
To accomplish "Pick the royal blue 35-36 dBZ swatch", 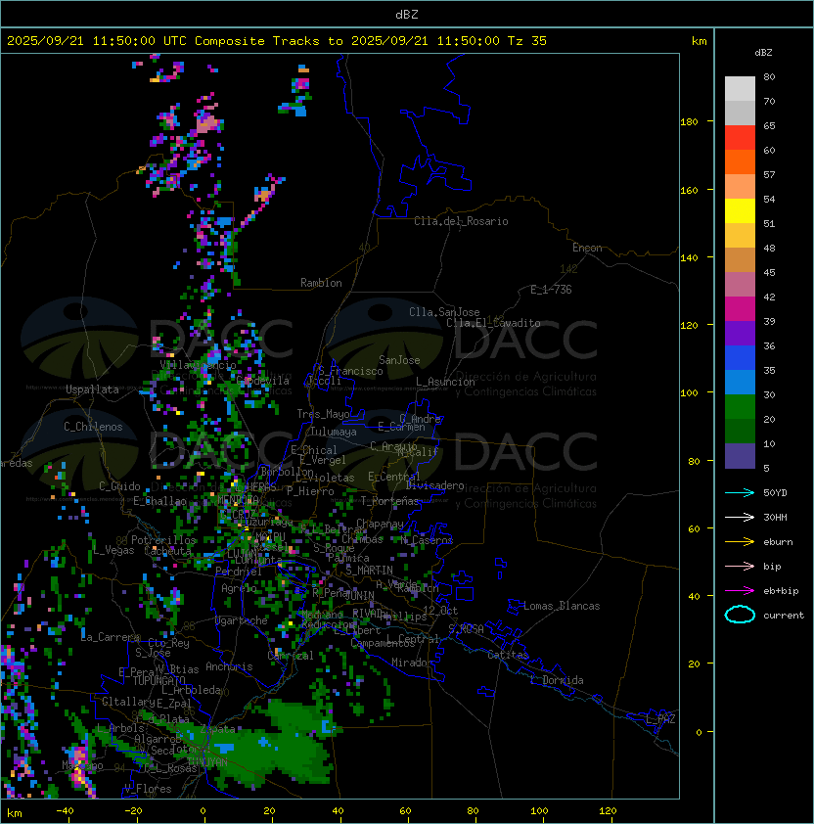I will click(x=740, y=357).
